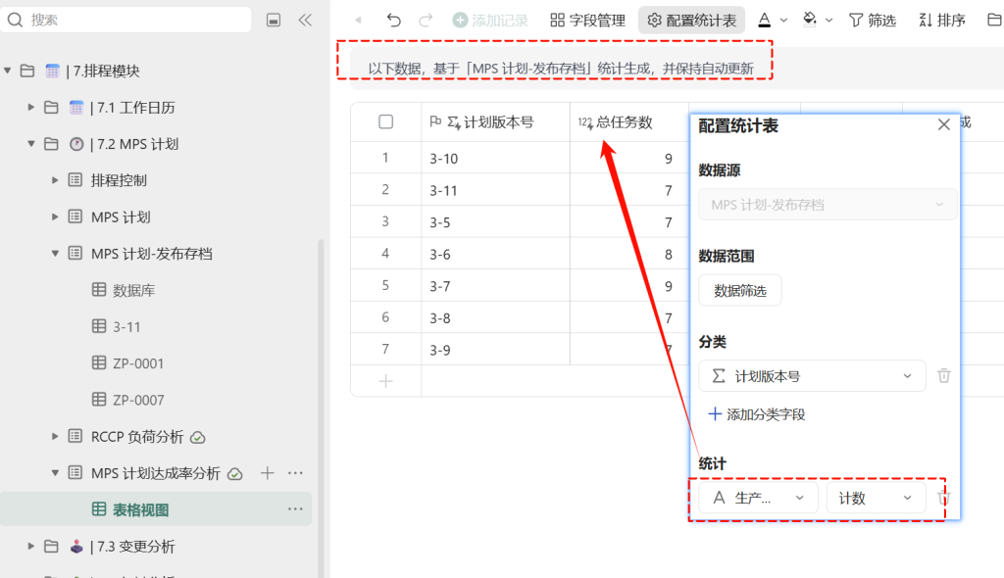Open the 数据源 MPS 计划-发布存档 dropdown
Screen dimensions: 1004x578
[x=828, y=205]
